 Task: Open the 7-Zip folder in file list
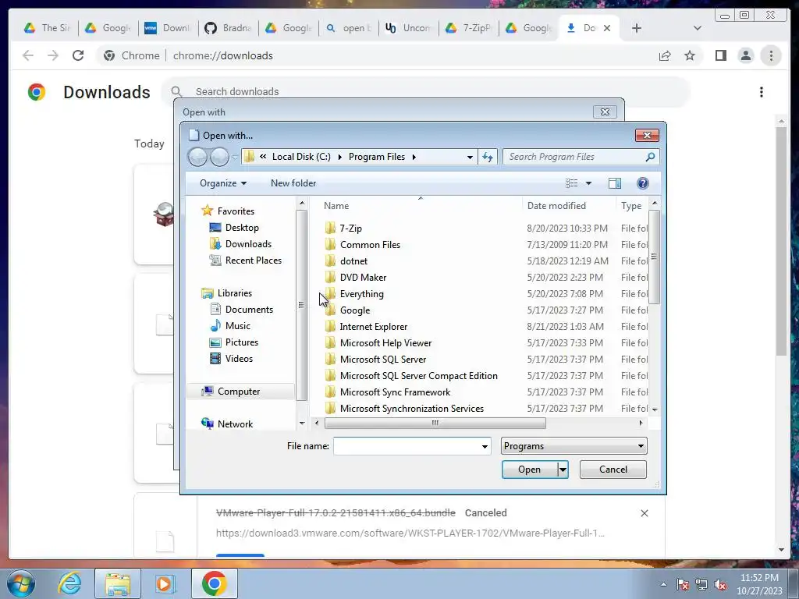pos(350,229)
